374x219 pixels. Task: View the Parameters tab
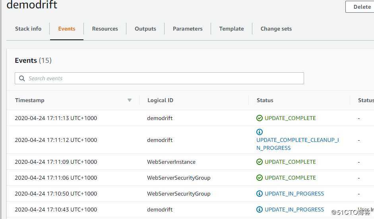point(188,29)
